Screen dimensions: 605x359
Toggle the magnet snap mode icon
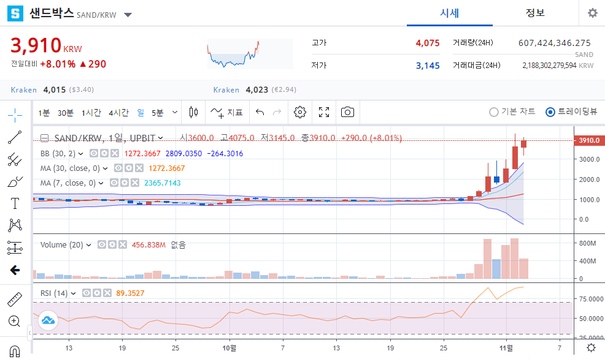coord(15,351)
